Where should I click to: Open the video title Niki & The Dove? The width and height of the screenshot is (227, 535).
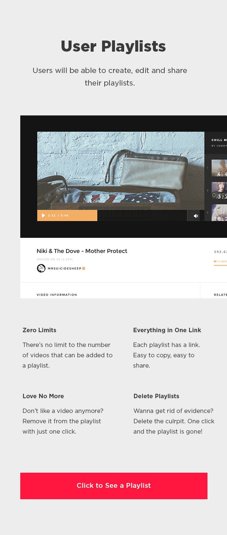click(x=82, y=251)
